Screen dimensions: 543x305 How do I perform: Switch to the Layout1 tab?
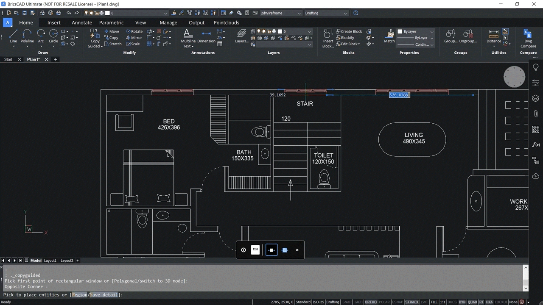[50, 260]
